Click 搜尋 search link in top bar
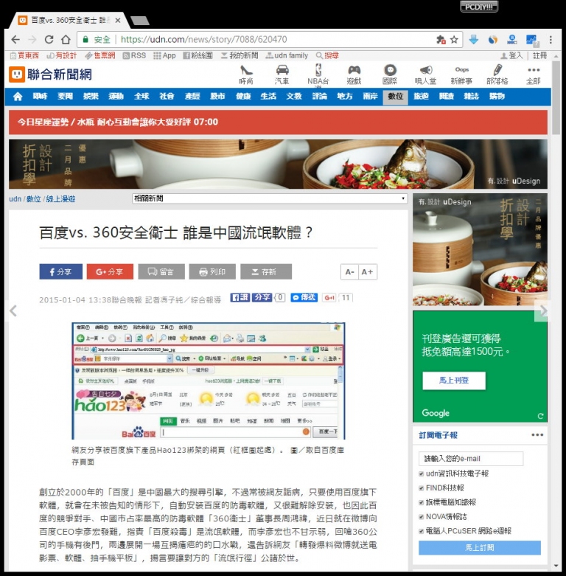Screen dimensions: 566x576 [x=327, y=55]
